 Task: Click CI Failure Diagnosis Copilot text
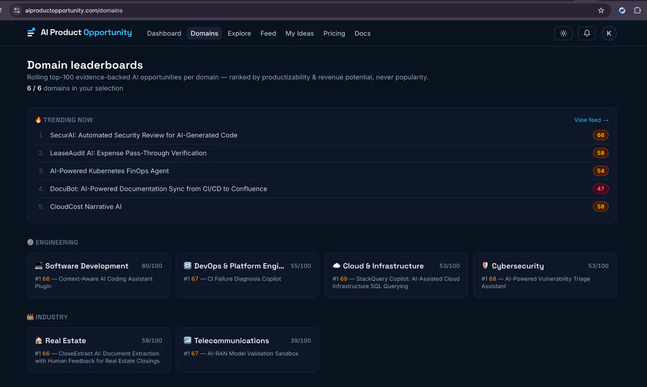244,279
